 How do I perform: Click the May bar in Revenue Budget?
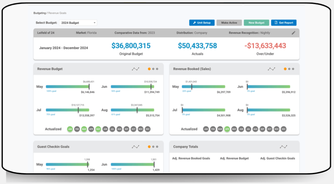67,87
